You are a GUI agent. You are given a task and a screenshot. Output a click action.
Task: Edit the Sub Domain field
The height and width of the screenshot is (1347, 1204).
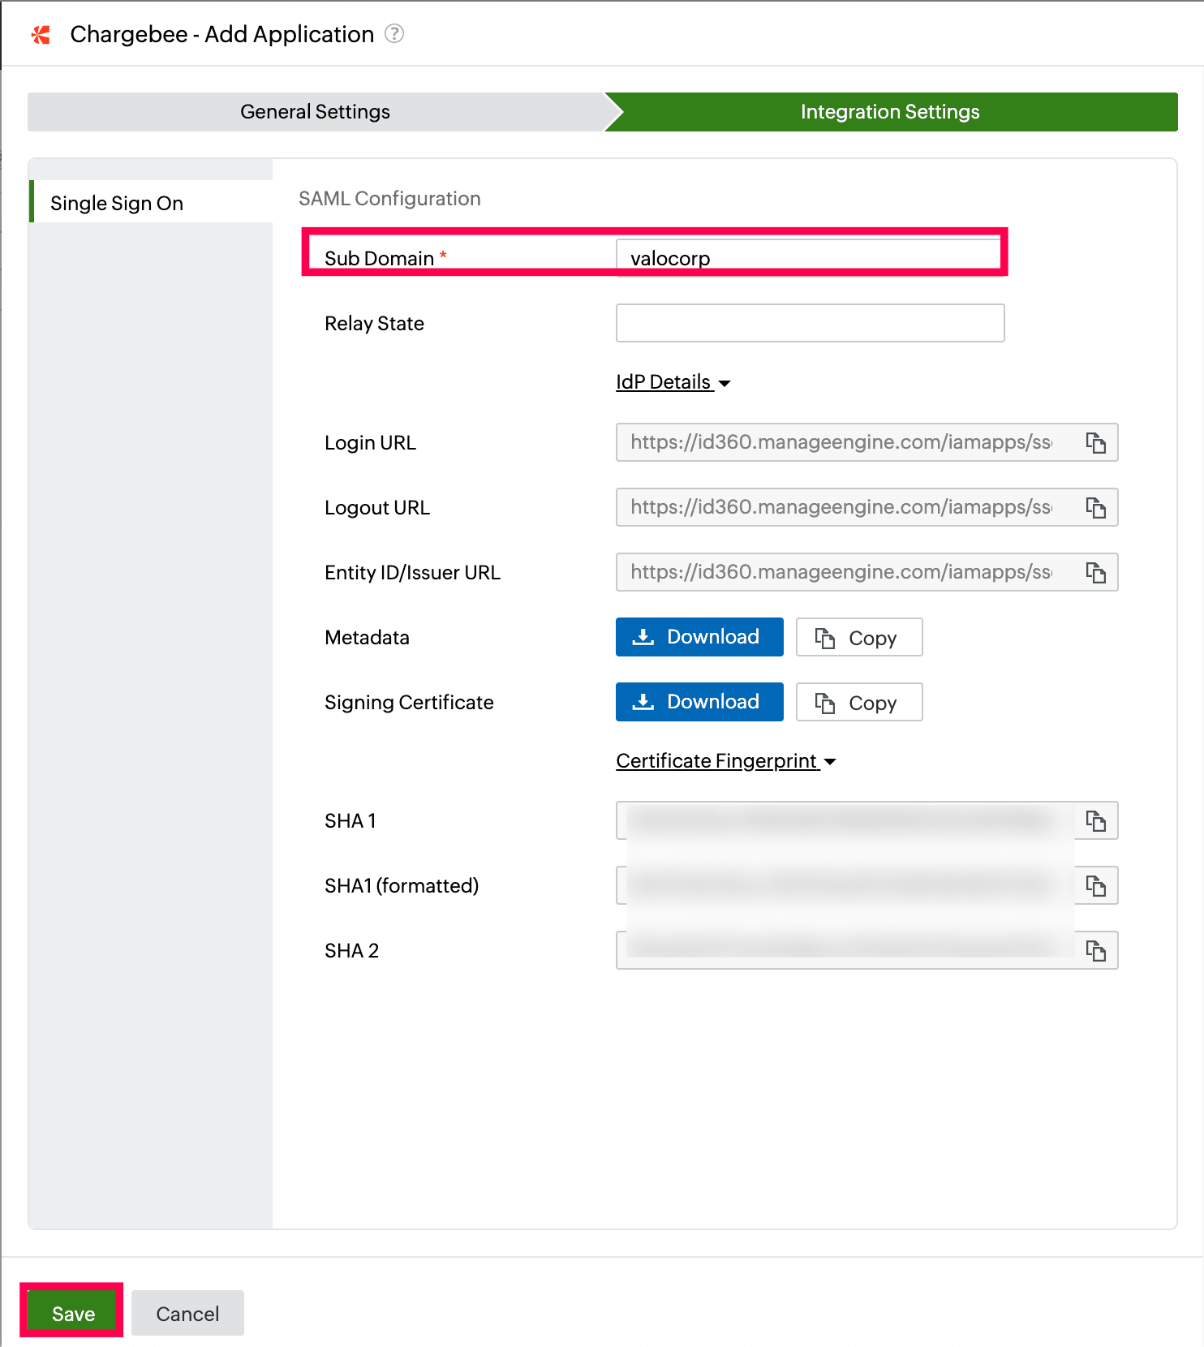(x=811, y=258)
